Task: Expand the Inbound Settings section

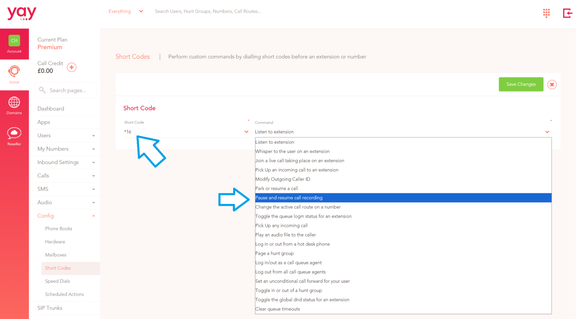Action: click(x=66, y=162)
